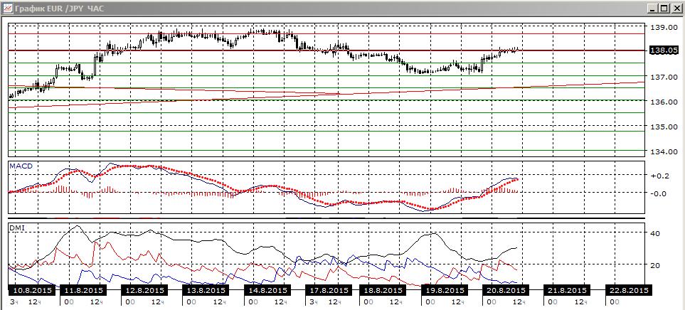Click the window title 'График EUR /JPY ЧАС'
This screenshot has height=310, width=685.
(60, 9)
